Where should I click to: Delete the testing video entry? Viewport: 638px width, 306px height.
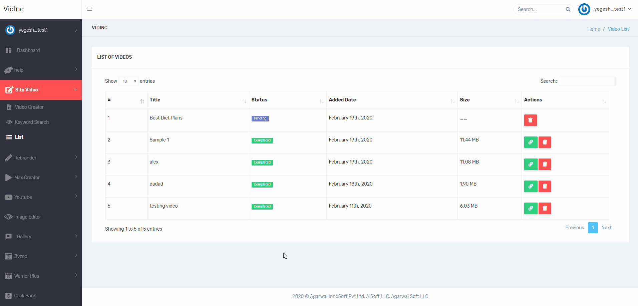(545, 208)
